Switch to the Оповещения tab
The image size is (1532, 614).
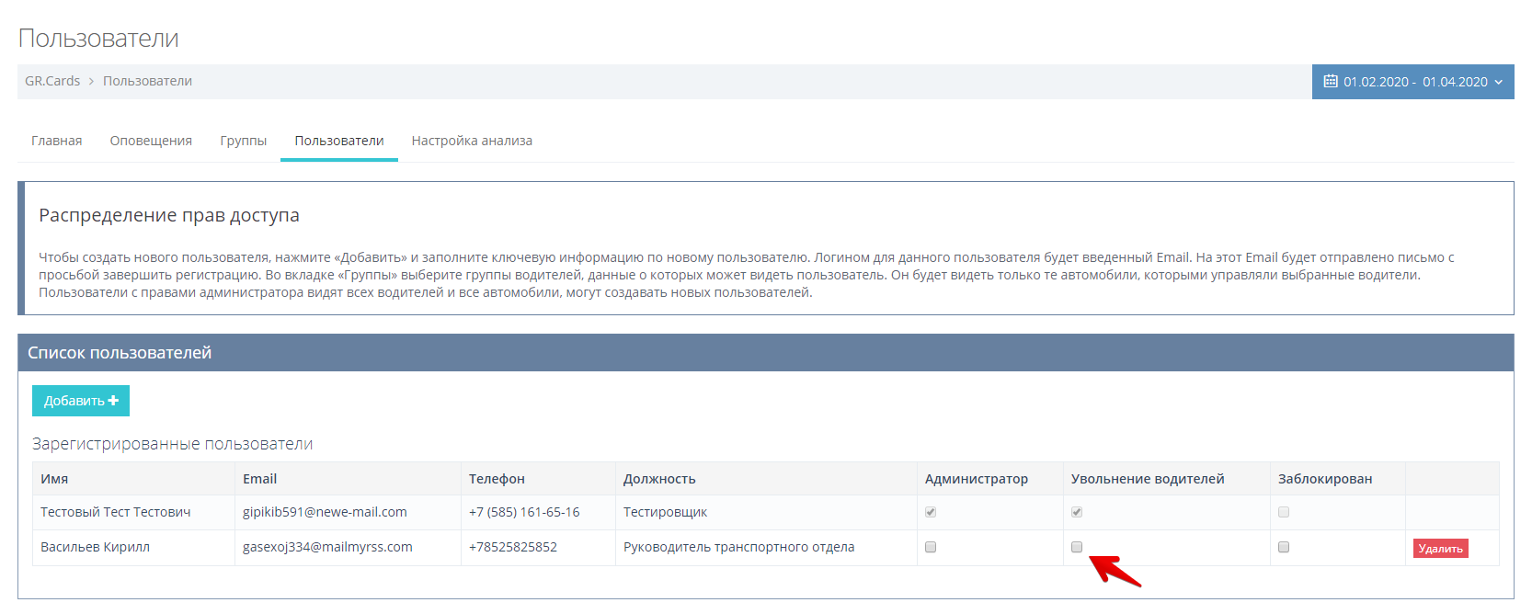click(x=151, y=141)
